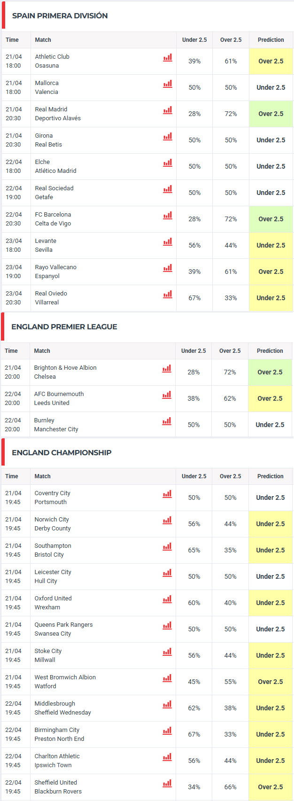Click green Over 2.5 prediction for Real Madrid

tap(271, 114)
